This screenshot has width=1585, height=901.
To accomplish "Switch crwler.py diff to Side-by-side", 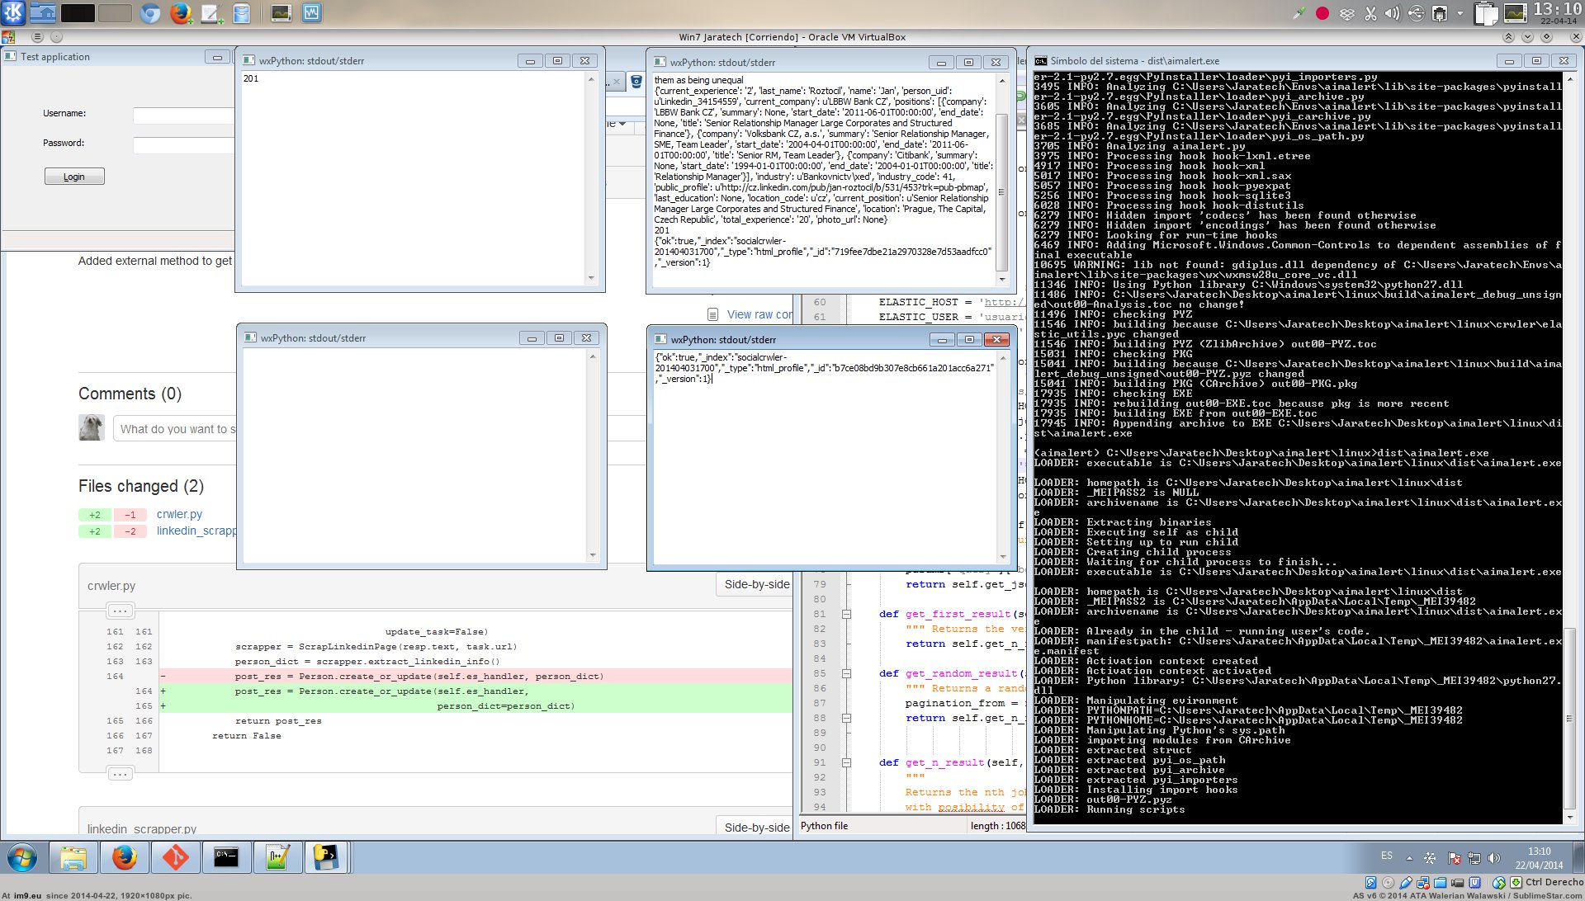I will pyautogui.click(x=756, y=584).
